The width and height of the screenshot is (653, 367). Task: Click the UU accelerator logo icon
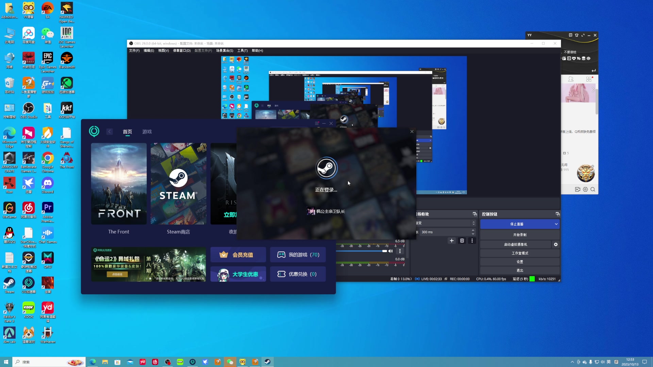(94, 131)
